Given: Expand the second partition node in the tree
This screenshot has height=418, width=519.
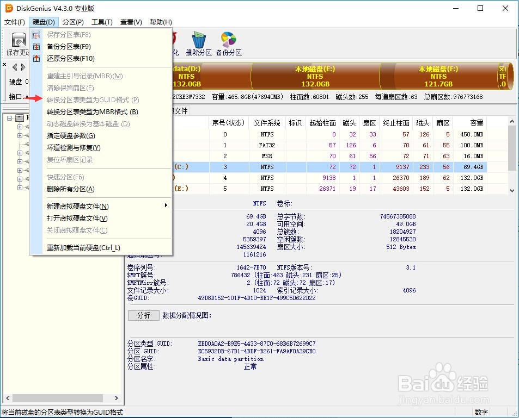Looking at the screenshot, I should pyautogui.click(x=20, y=135).
